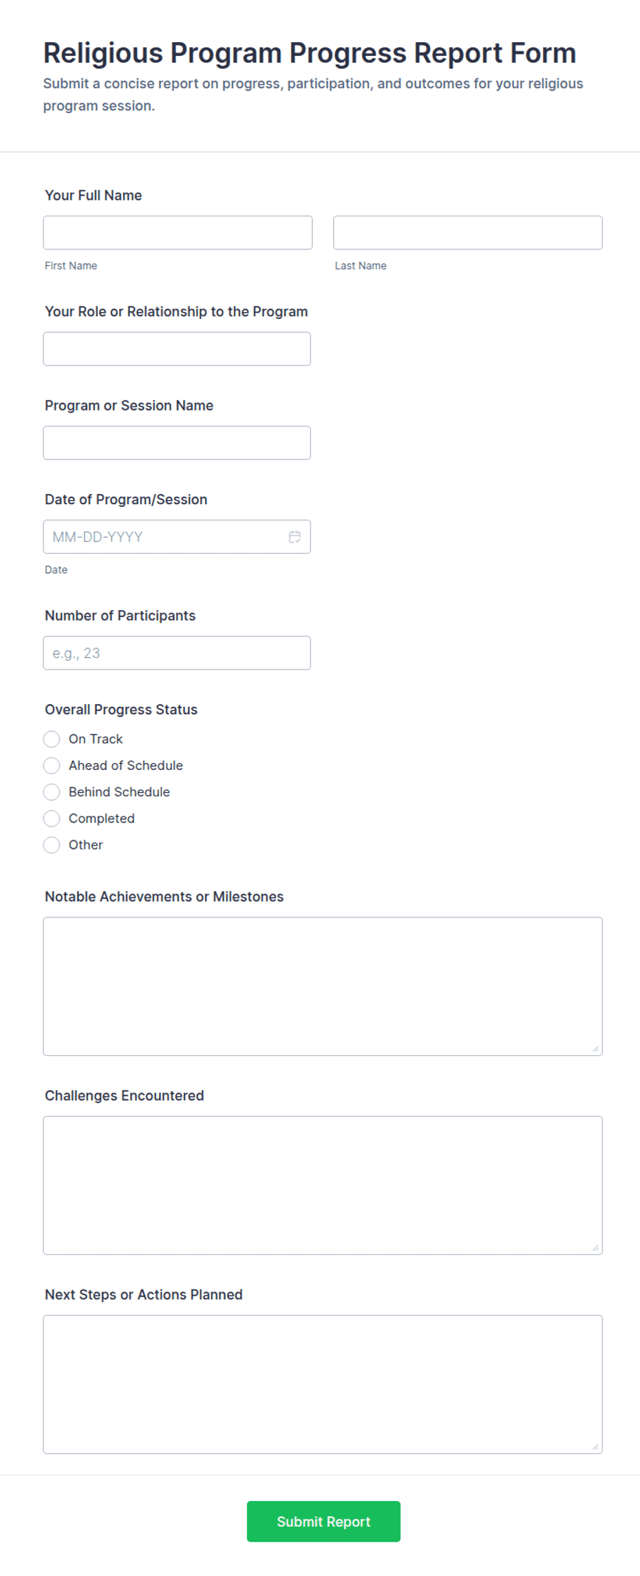Click the Role or Relationship text box

177,349
